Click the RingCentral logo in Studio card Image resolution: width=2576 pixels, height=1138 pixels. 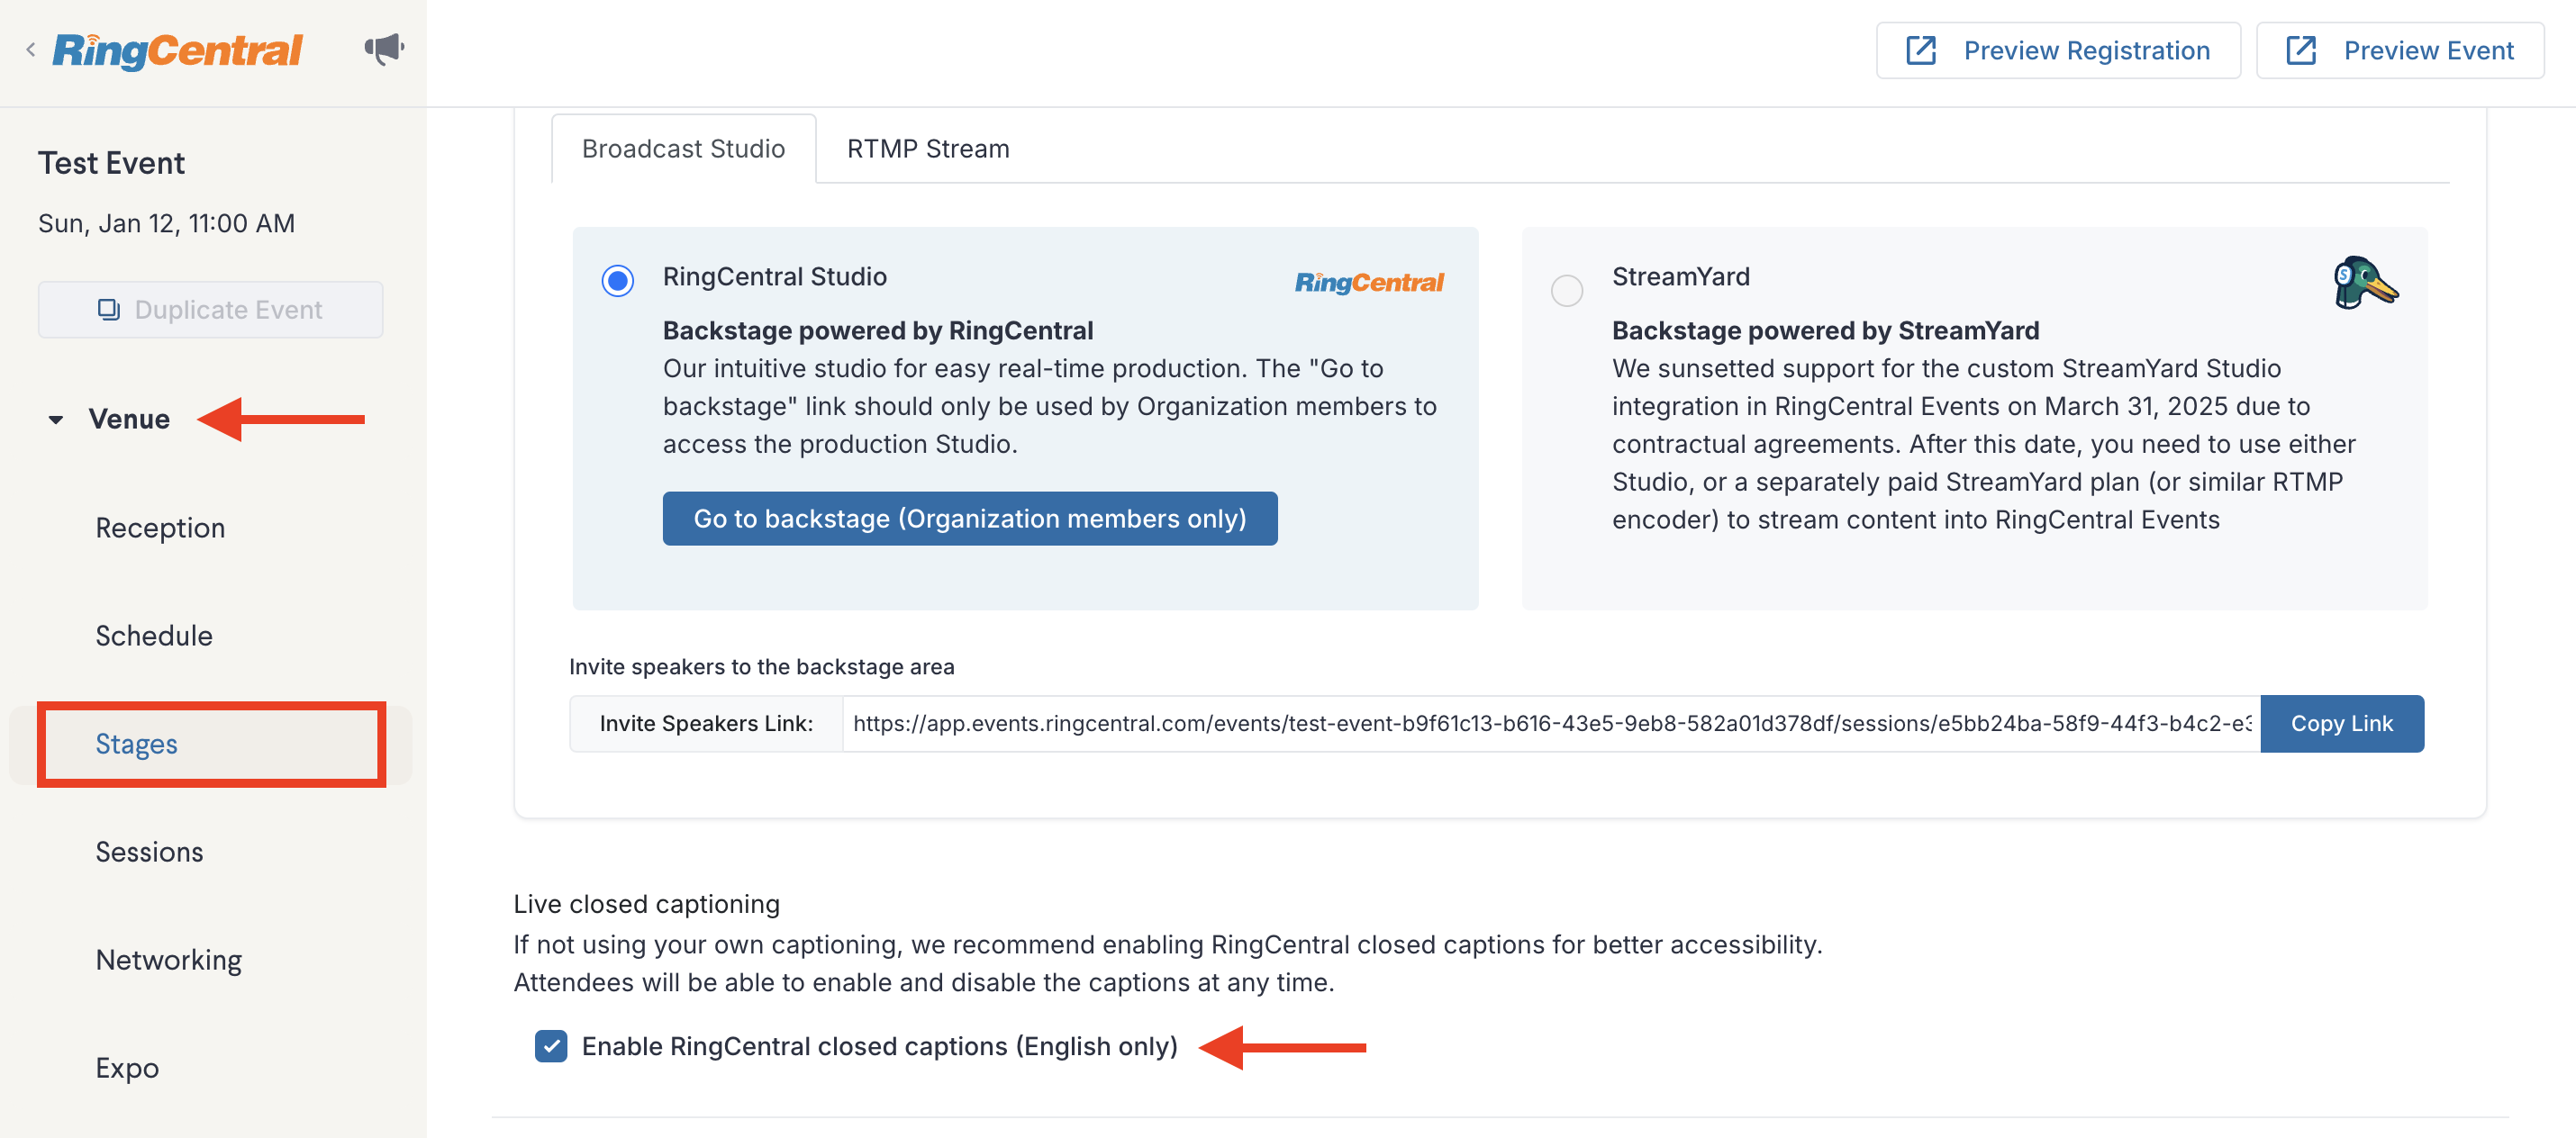click(1368, 282)
